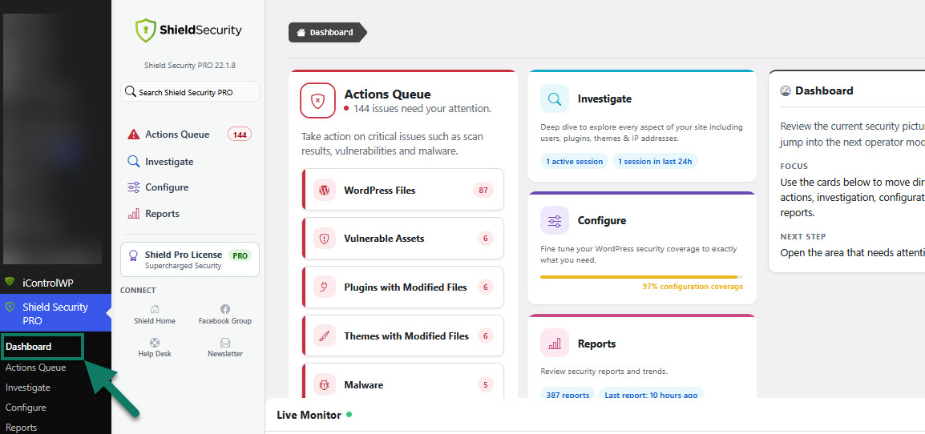Click the Configure card heading
Viewport: 925px width, 434px height.
(x=602, y=220)
